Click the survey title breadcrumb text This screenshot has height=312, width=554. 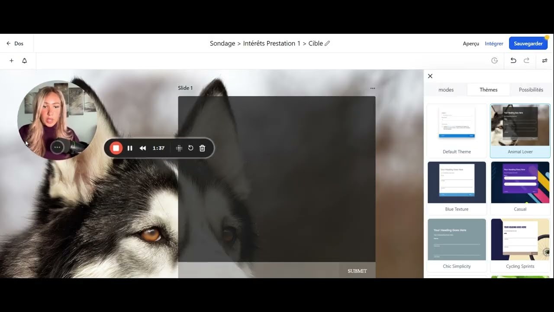pos(267,43)
